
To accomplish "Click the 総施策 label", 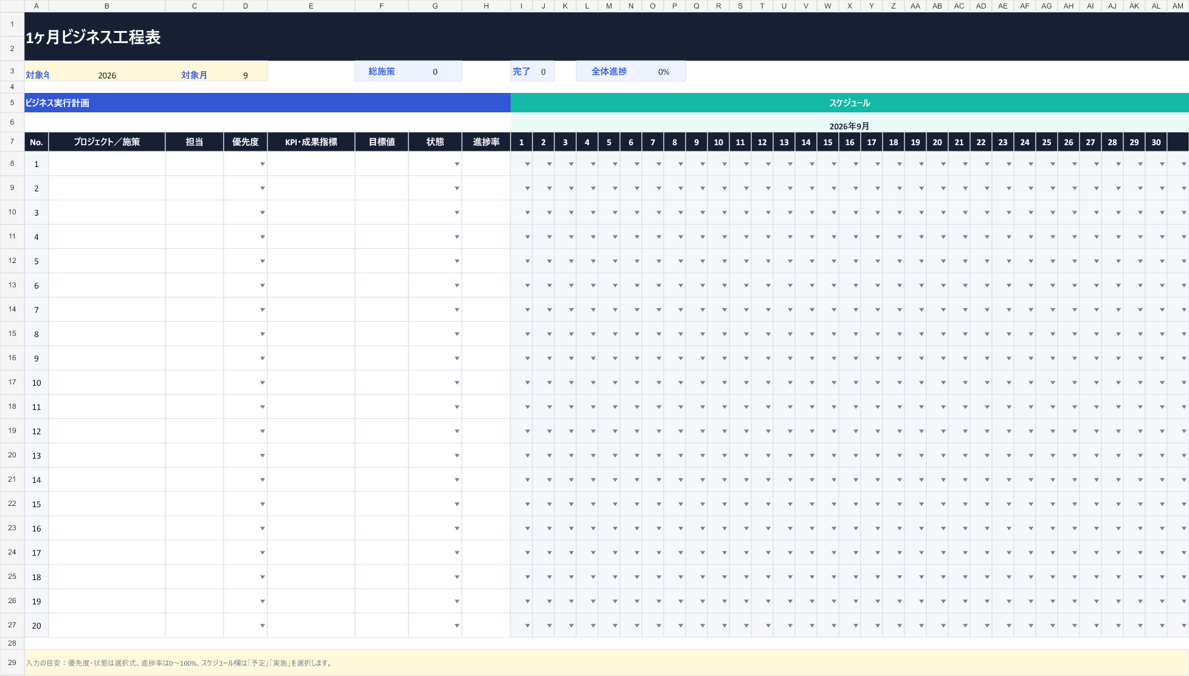I will tap(382, 71).
